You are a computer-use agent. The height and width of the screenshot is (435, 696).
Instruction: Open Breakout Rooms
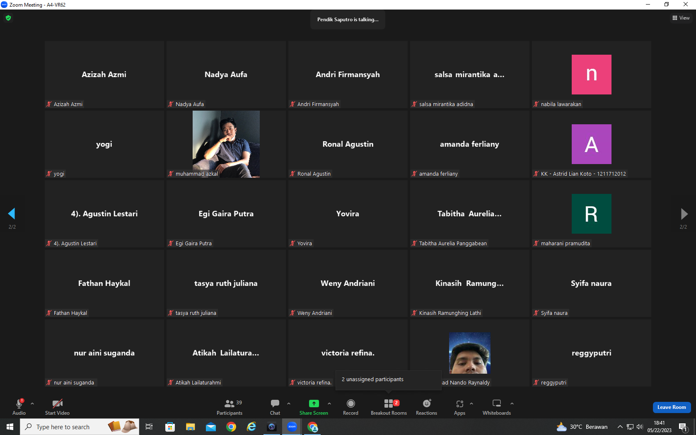[389, 407]
